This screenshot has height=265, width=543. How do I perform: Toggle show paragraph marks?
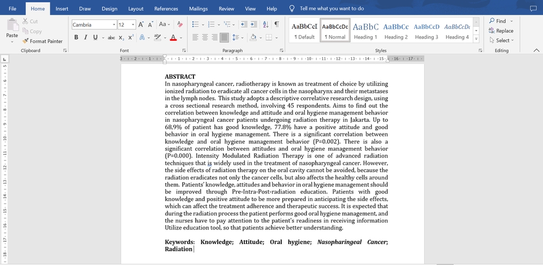pos(277,24)
